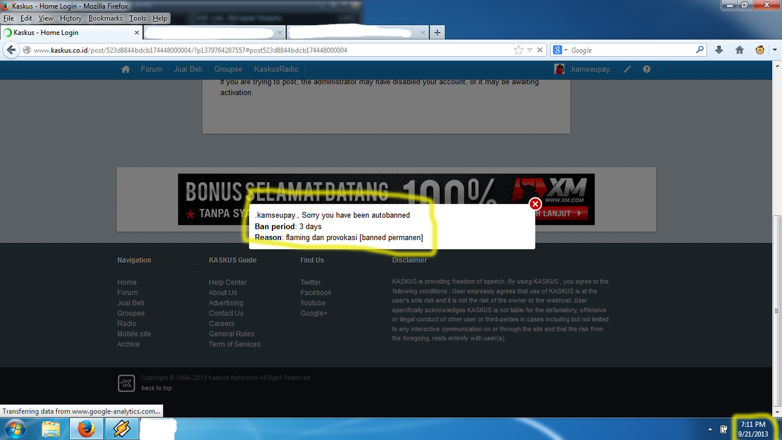Open a new tab with plus button

437,32
